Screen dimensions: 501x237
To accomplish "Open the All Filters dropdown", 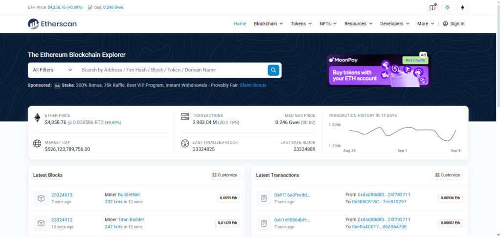I will pos(52,70).
